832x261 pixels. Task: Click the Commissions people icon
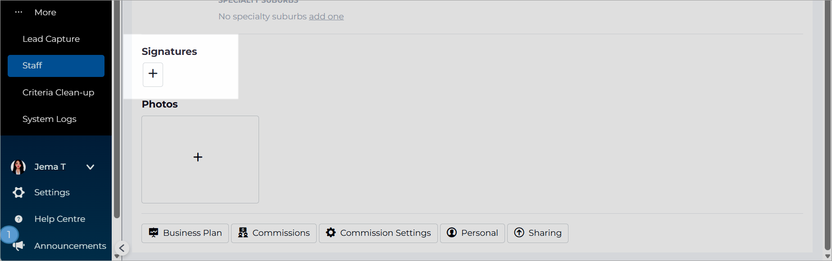tap(243, 233)
